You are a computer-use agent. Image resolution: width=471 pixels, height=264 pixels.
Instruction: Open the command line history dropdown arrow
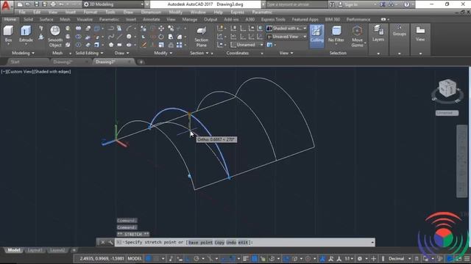click(372, 243)
